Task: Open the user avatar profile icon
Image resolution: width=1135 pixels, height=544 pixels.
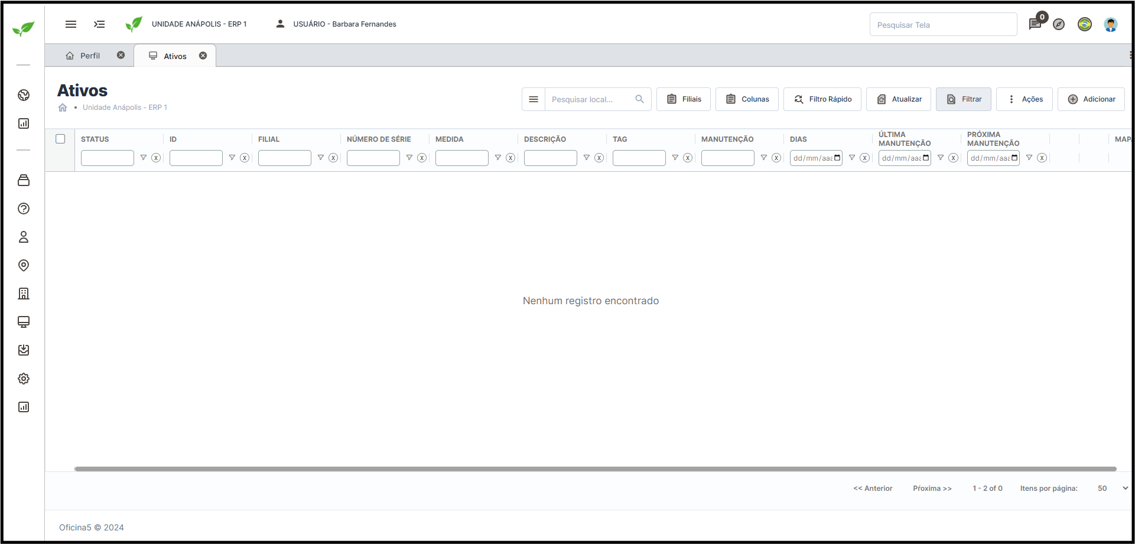Action: point(1111,24)
